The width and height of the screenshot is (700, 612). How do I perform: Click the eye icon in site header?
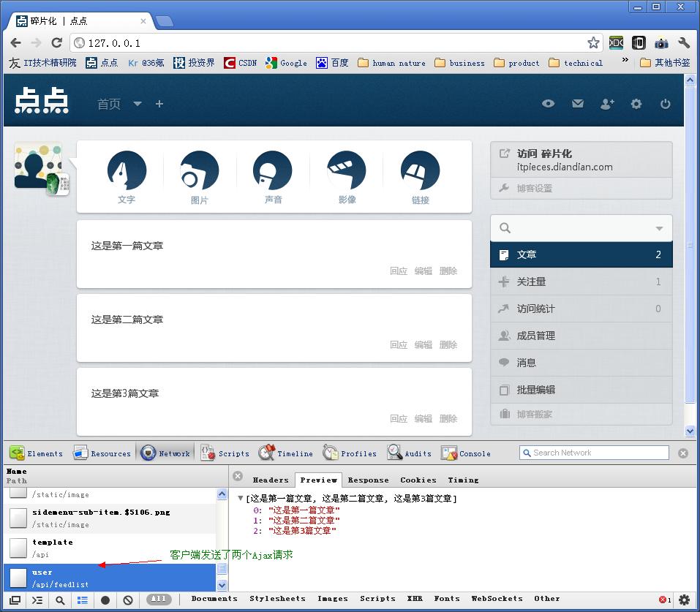click(548, 104)
